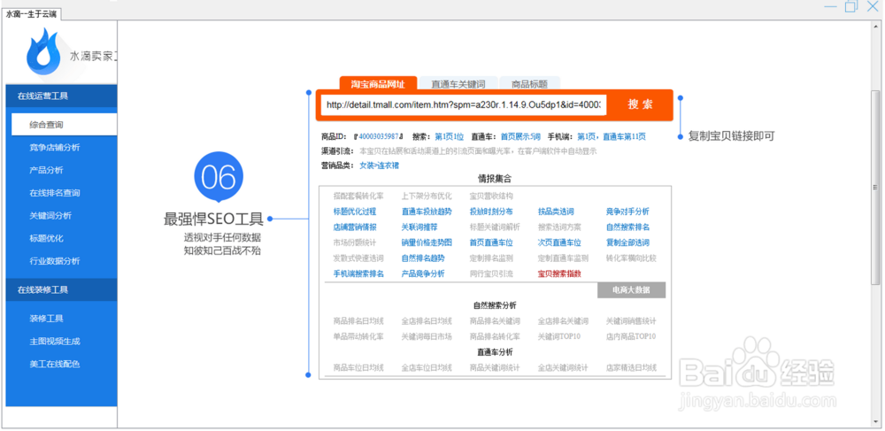885x431 pixels.
Task: Open 综合查询 in the sidebar
Action: (x=65, y=125)
